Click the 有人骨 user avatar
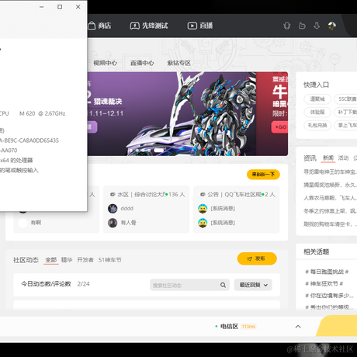357x357 pixels. (x=113, y=223)
